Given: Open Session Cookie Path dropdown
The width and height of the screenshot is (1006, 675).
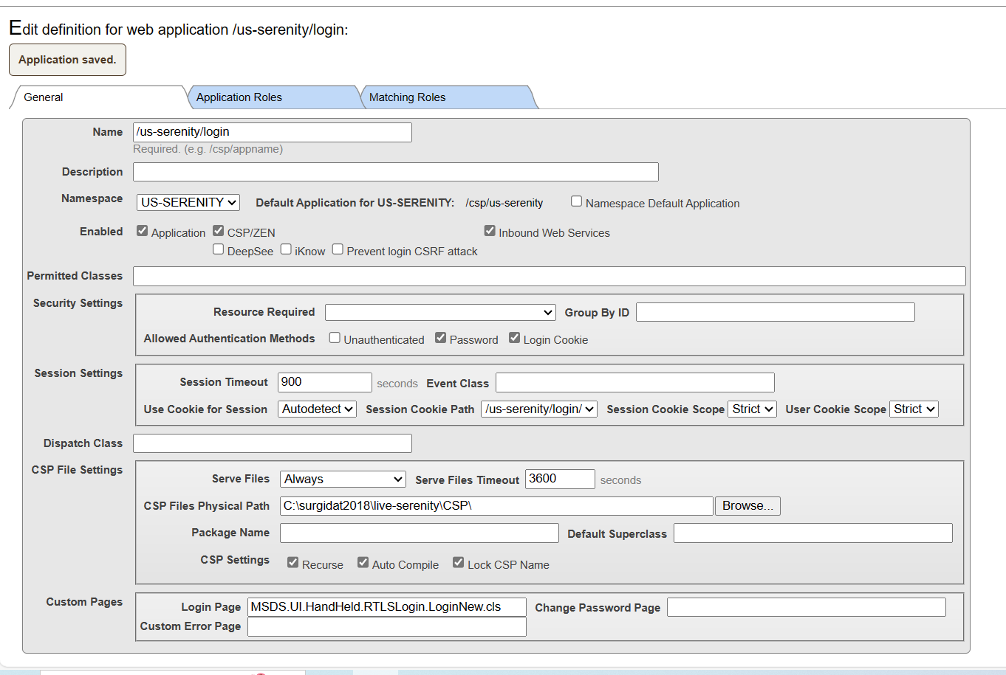Looking at the screenshot, I should click(x=539, y=409).
